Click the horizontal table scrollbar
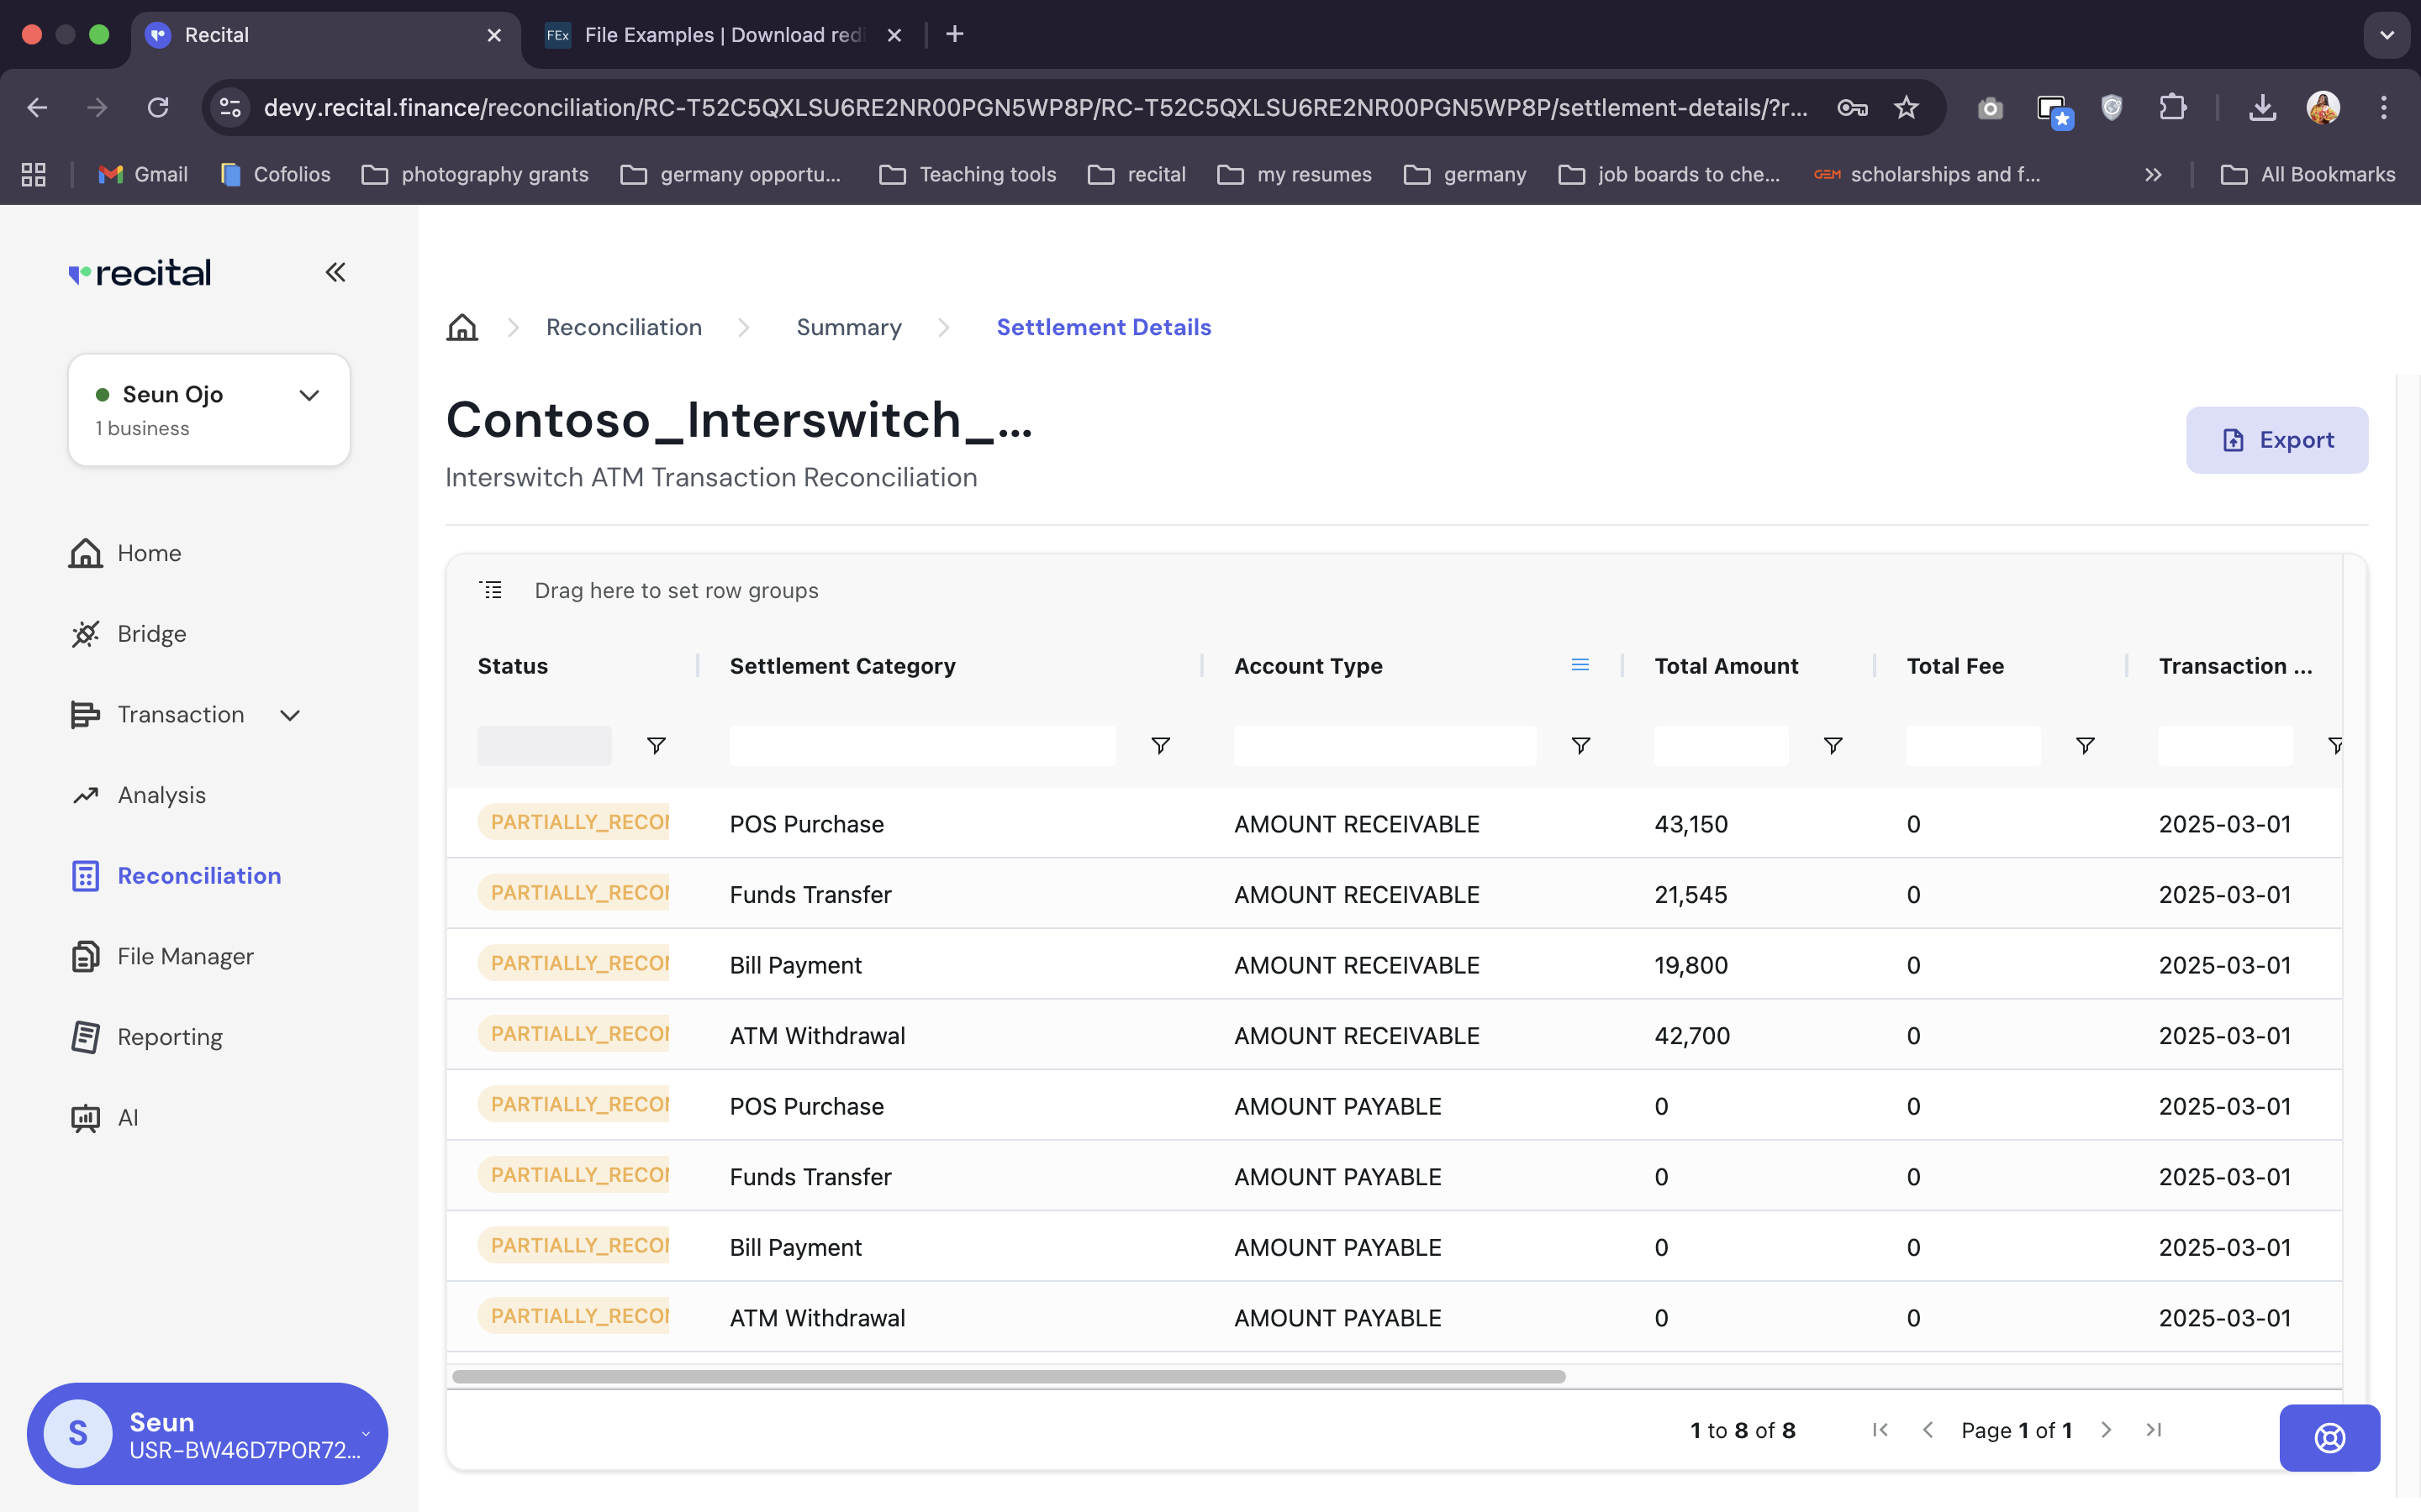 click(1009, 1376)
